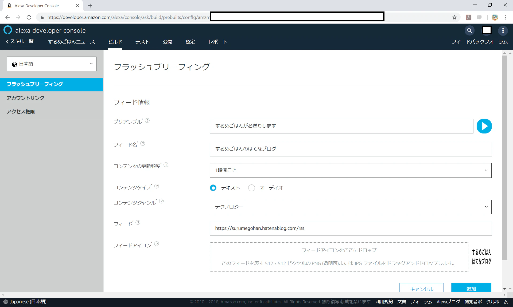Image resolution: width=513 pixels, height=307 pixels.
Task: Switch to the テスト tab
Action: (142, 42)
